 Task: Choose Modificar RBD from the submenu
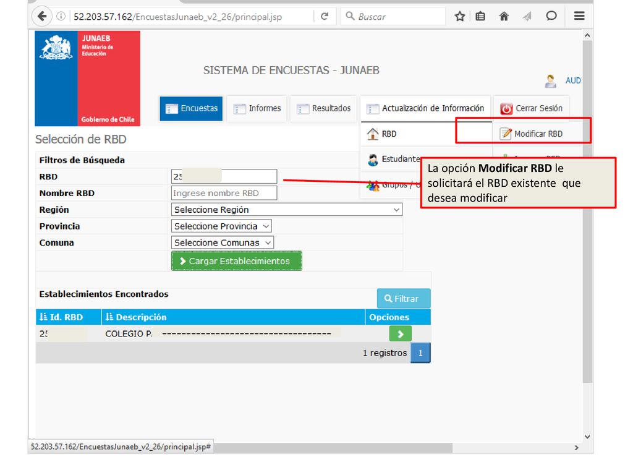[538, 134]
